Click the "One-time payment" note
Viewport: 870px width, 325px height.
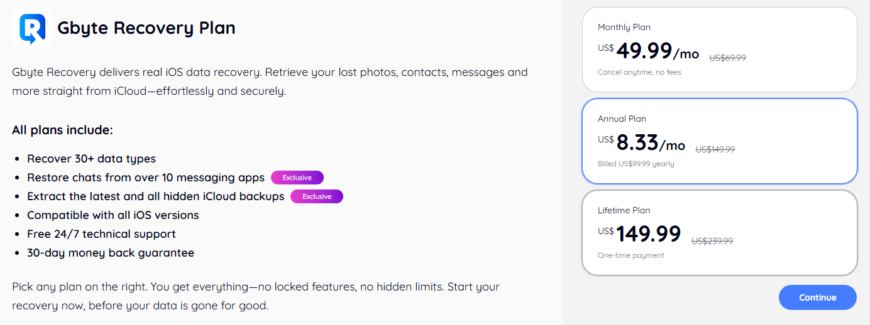[x=630, y=255]
